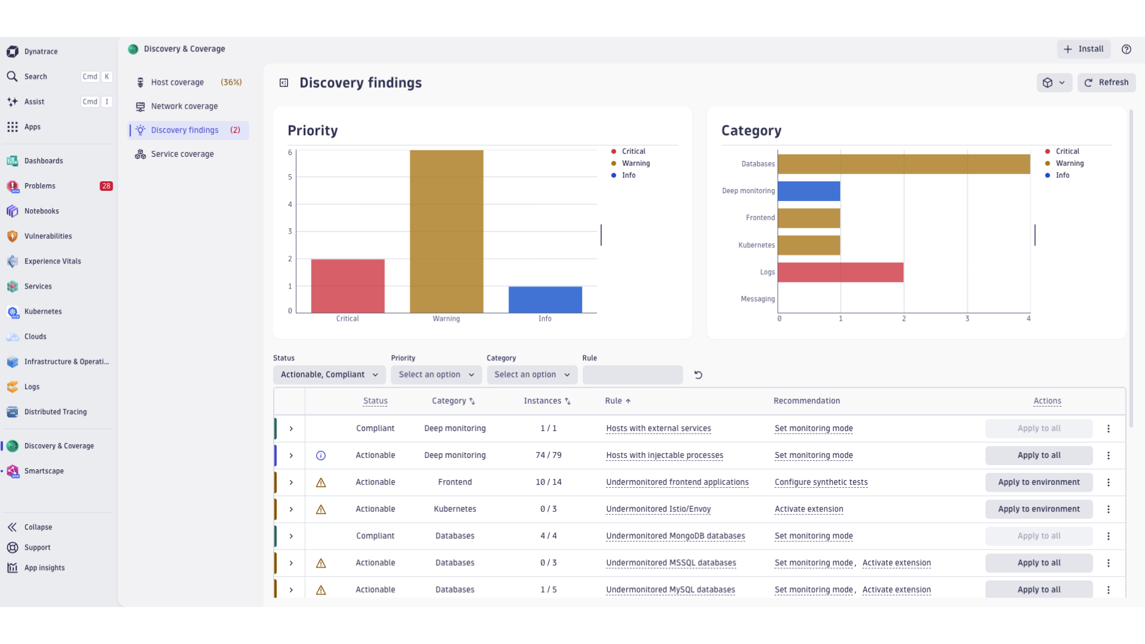The width and height of the screenshot is (1145, 644).
Task: Open Kubernetes app from sidebar
Action: click(x=43, y=311)
